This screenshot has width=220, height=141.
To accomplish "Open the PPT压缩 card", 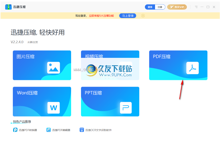I will pyautogui.click(x=110, y=102).
